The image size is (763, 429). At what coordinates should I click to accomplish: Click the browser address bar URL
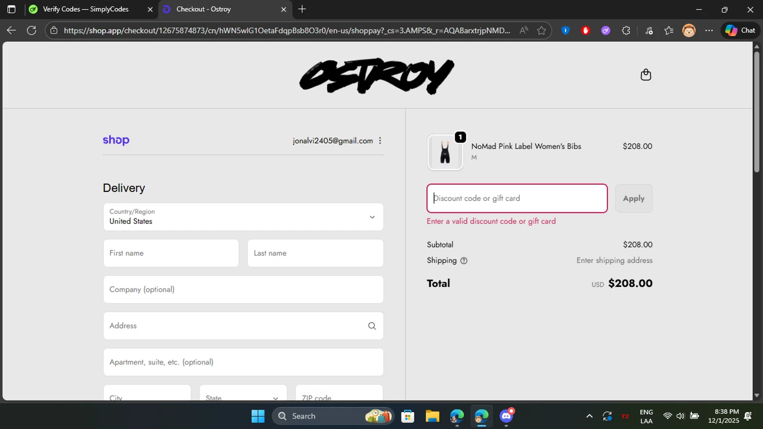[287, 31]
